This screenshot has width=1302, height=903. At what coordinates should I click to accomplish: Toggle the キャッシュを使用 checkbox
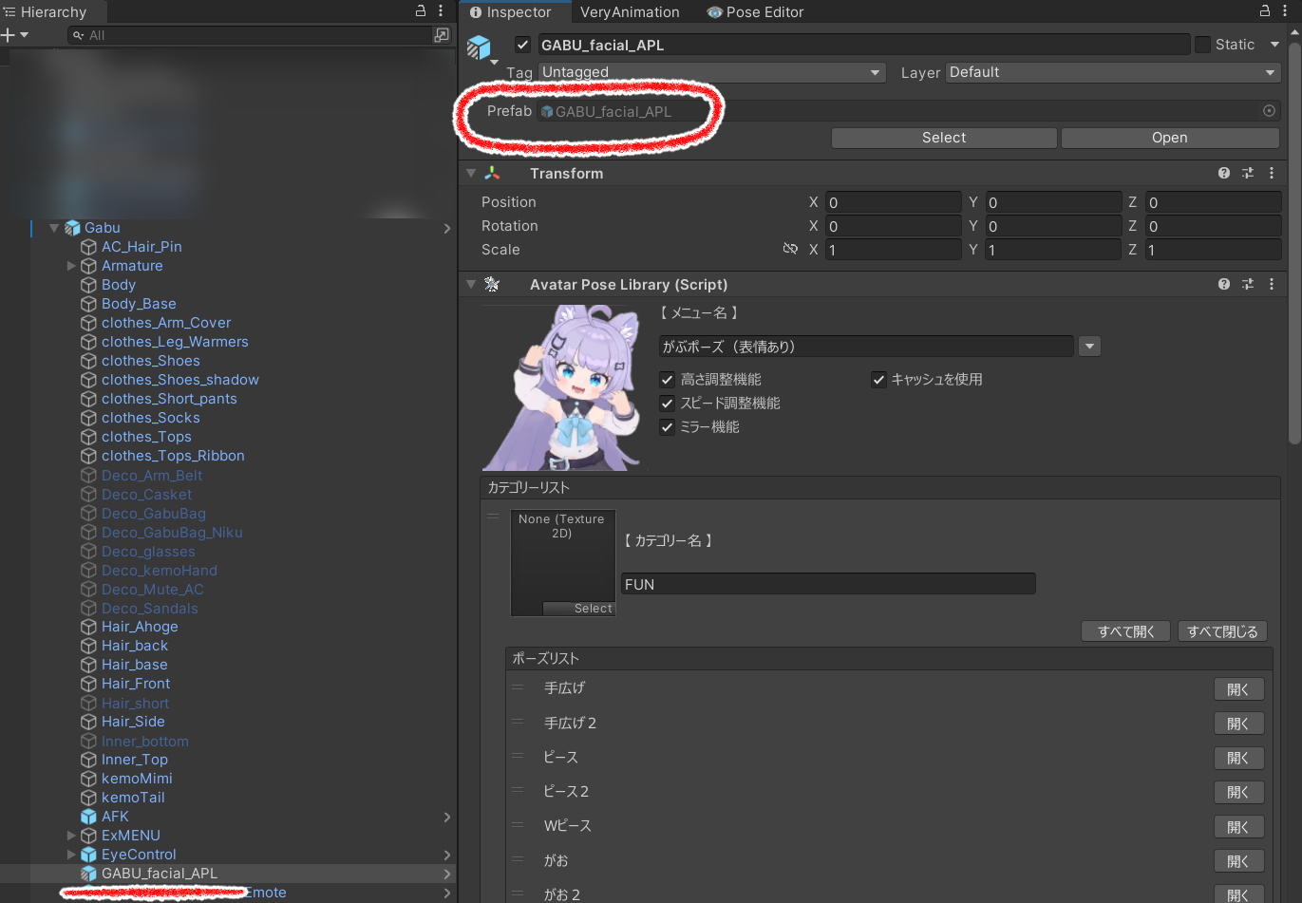878,380
